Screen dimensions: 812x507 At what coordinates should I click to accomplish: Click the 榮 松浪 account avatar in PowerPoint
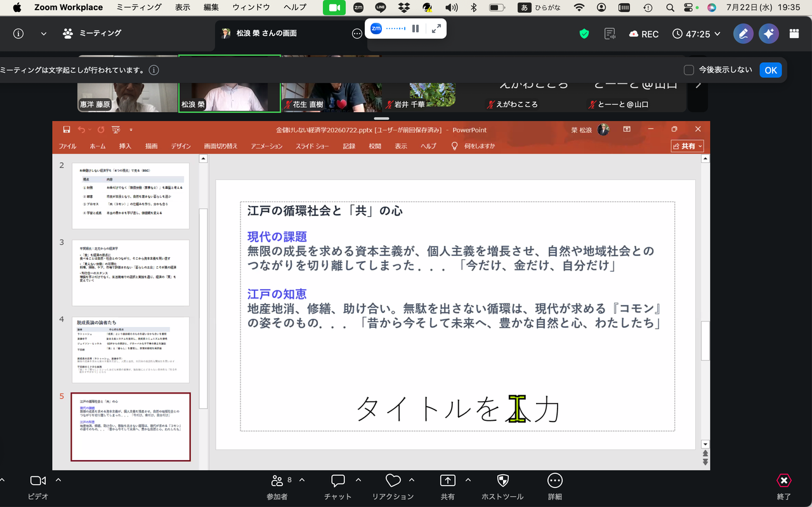603,130
